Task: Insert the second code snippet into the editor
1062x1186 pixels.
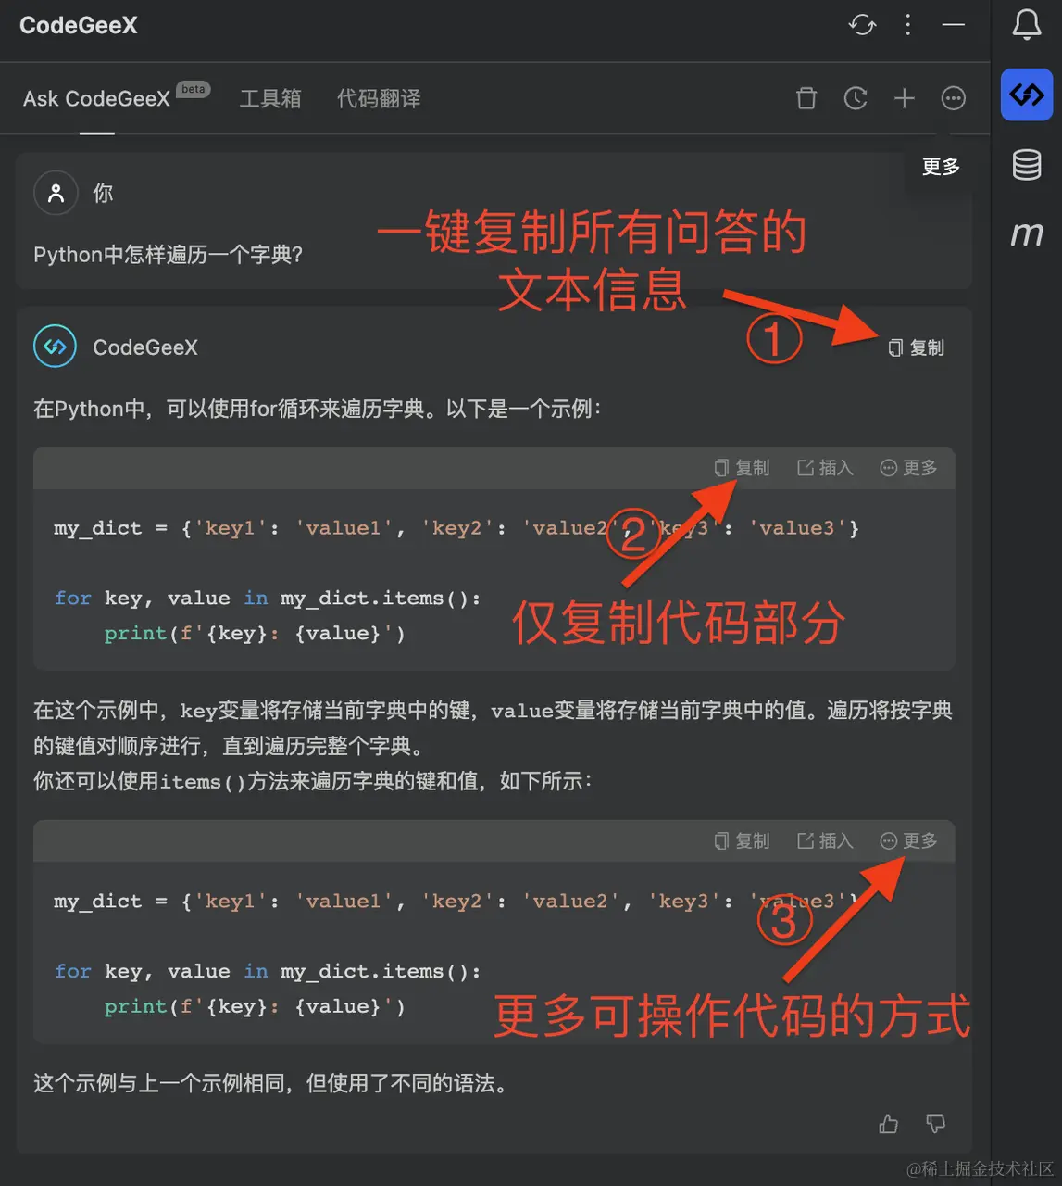Action: pyautogui.click(x=824, y=840)
